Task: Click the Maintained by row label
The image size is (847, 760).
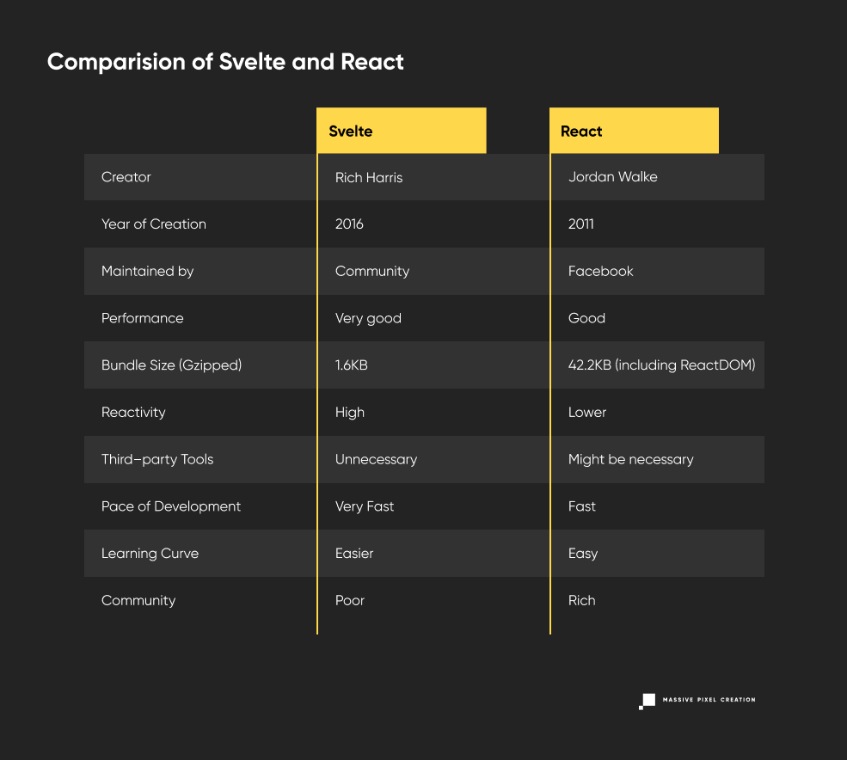Action: [x=147, y=271]
